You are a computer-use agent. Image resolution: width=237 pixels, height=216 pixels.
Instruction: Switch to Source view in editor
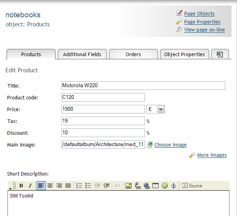pos(192,185)
